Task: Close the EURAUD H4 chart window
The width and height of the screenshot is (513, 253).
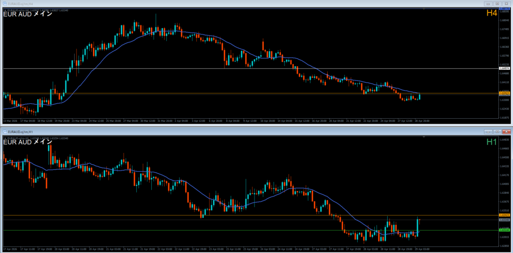Action: coord(506,3)
